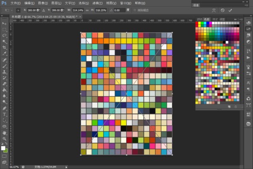Select the Horizontal Type tool
The width and height of the screenshot is (253, 169).
point(4,114)
